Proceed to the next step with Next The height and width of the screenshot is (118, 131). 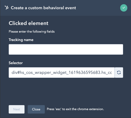click(17, 109)
